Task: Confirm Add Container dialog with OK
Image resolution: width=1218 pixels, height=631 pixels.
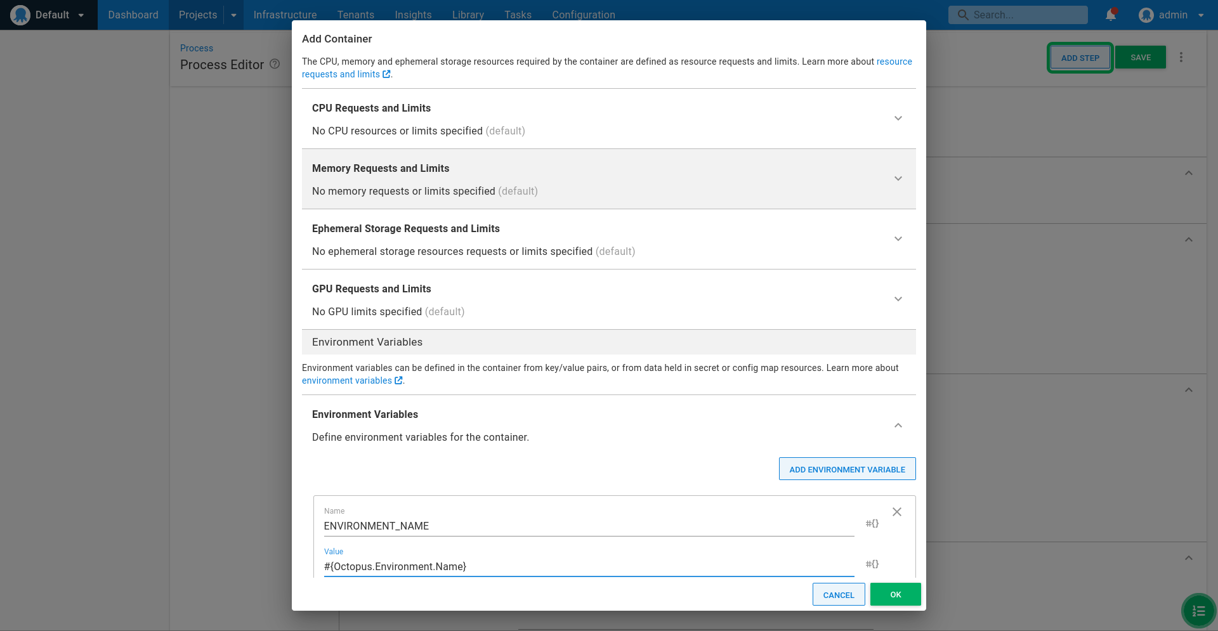Action: [x=895, y=594]
